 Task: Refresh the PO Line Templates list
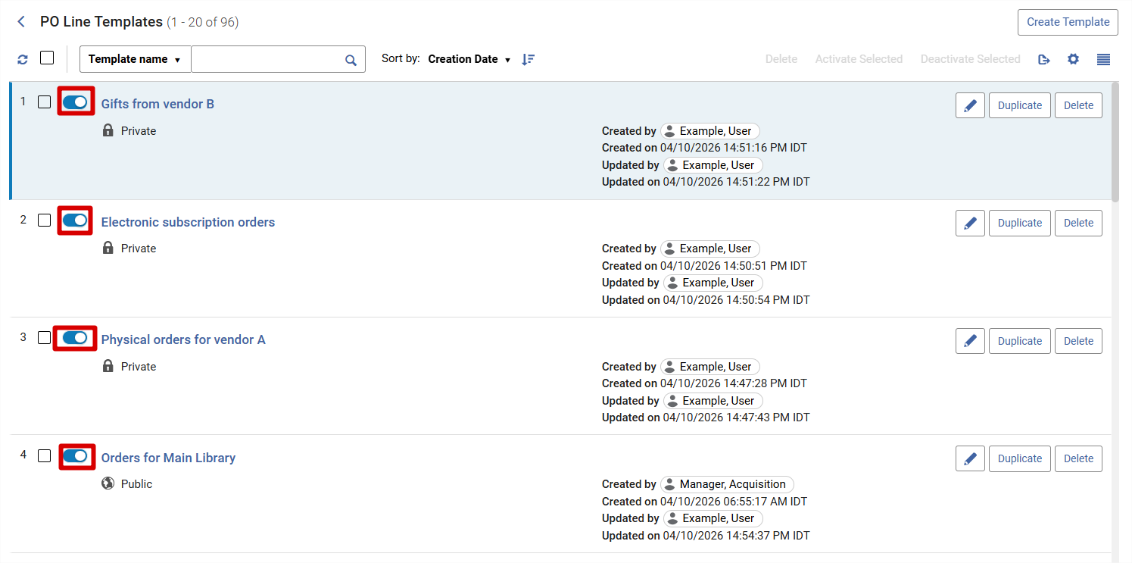click(23, 59)
